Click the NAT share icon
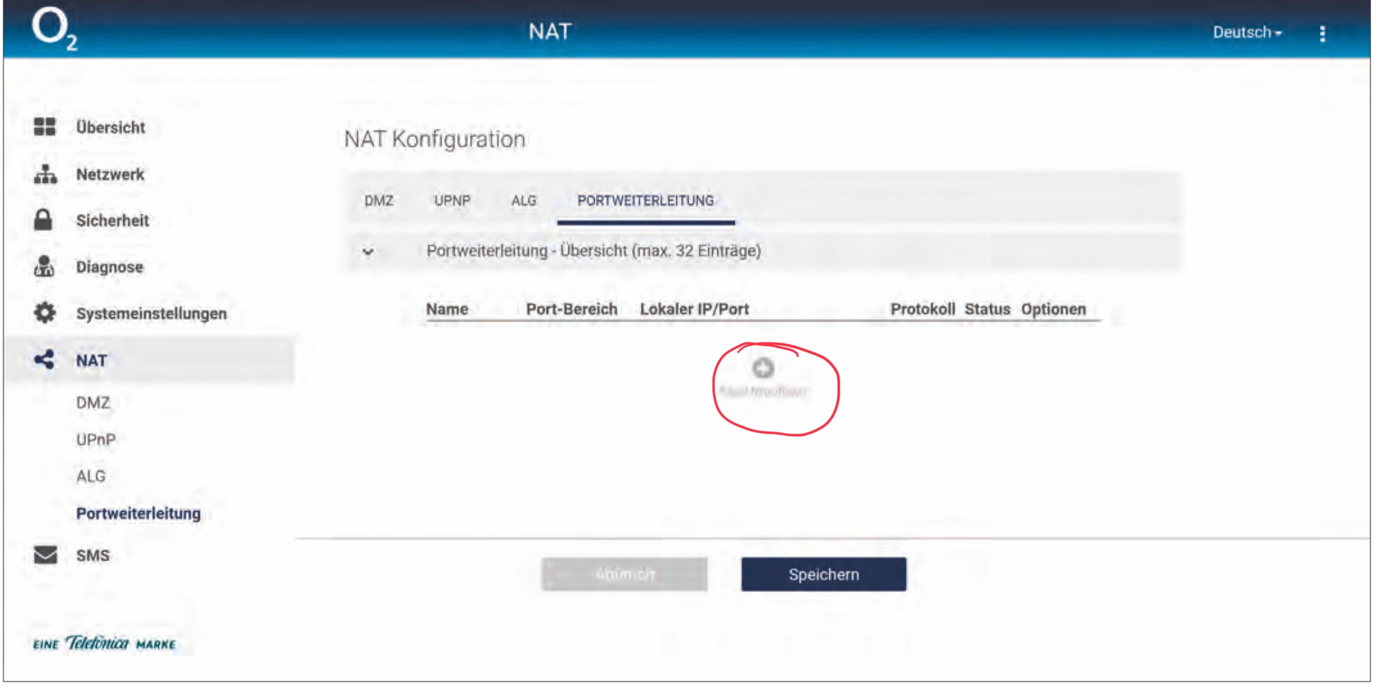 click(44, 360)
